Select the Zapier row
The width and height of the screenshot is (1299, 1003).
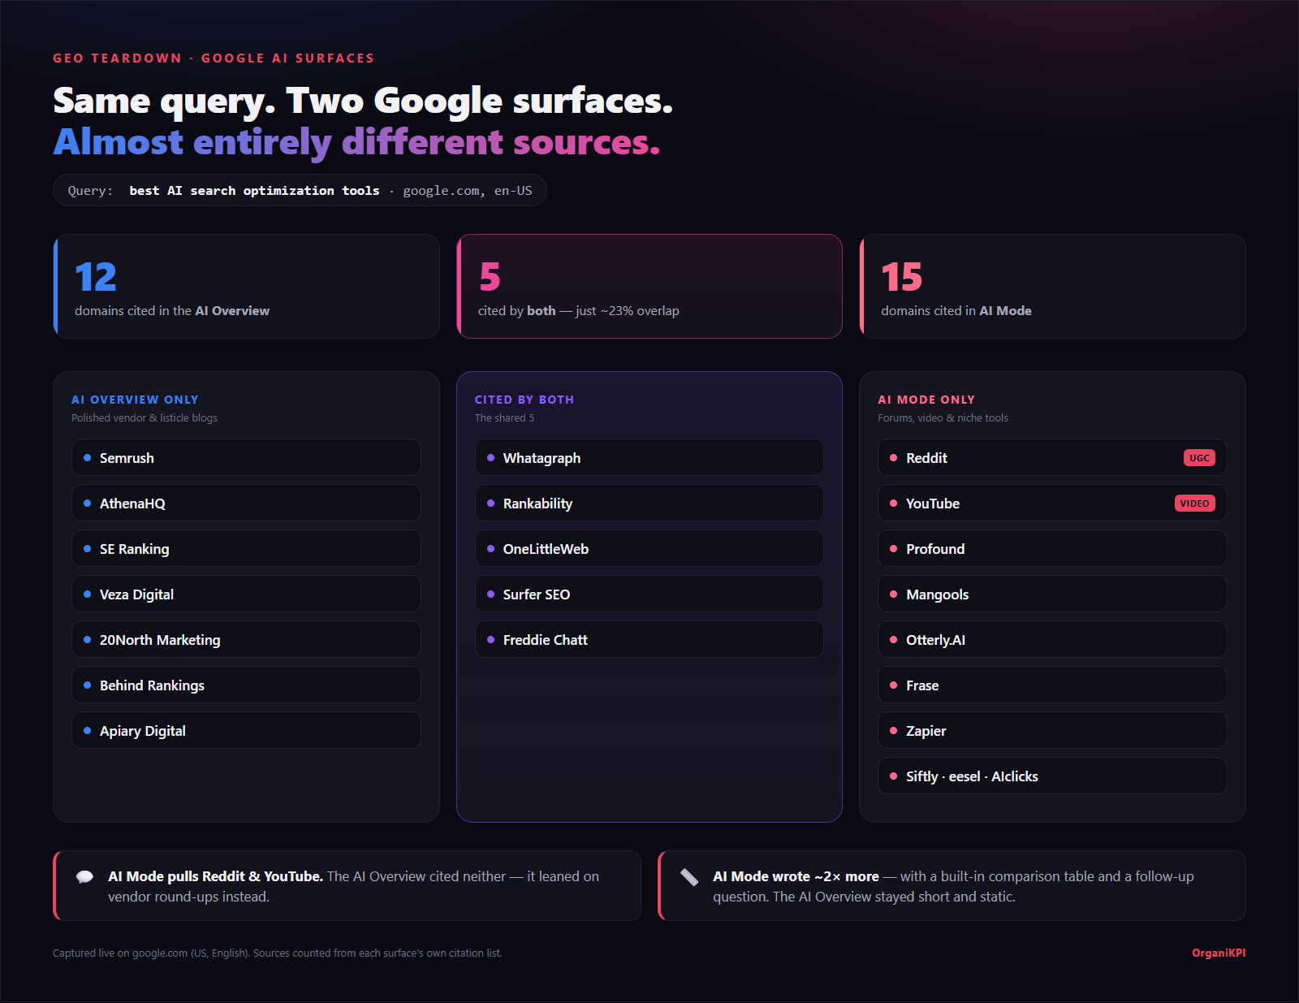coord(1052,731)
